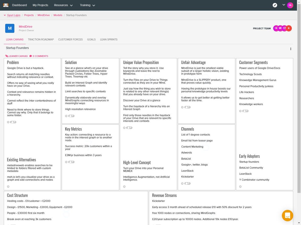Add an item to the Solution box

point(66,116)
